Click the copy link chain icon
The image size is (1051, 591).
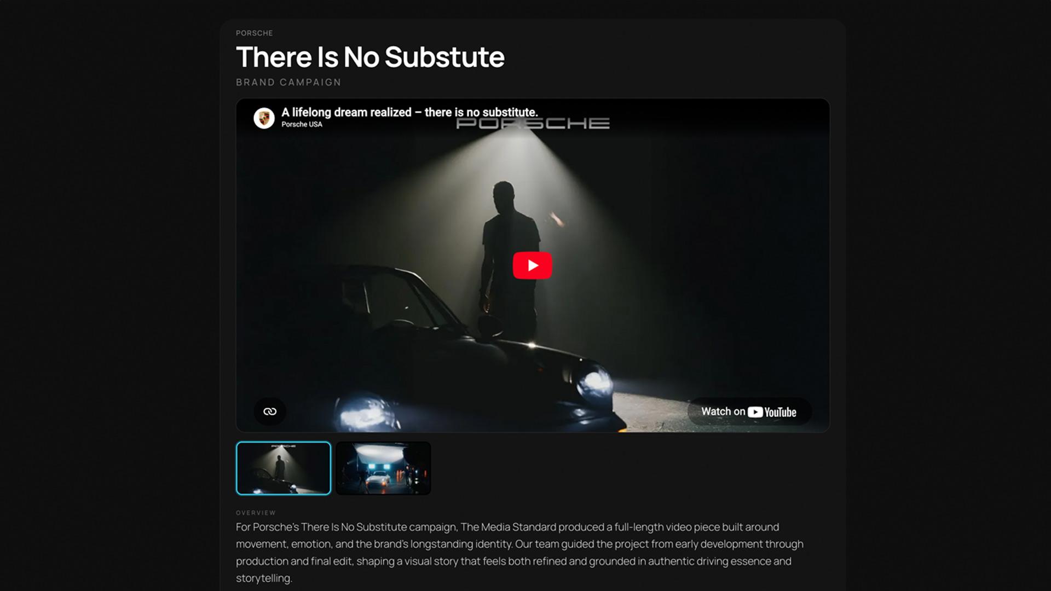(270, 412)
